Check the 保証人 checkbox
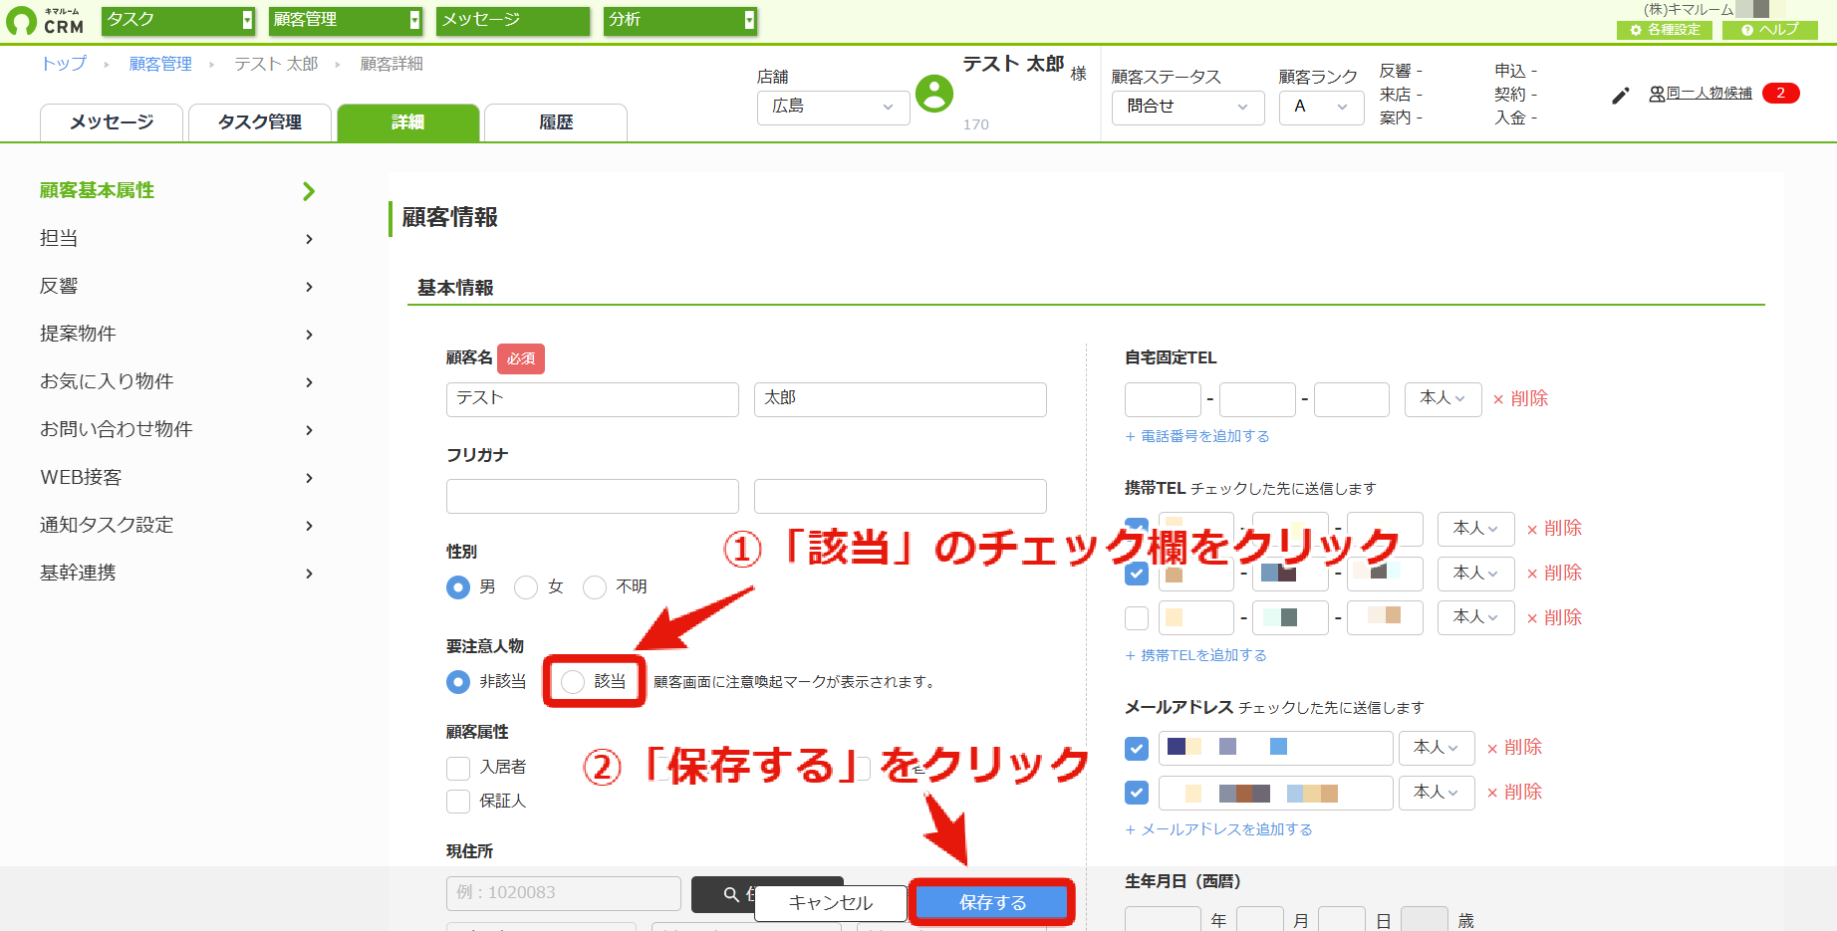 458,802
